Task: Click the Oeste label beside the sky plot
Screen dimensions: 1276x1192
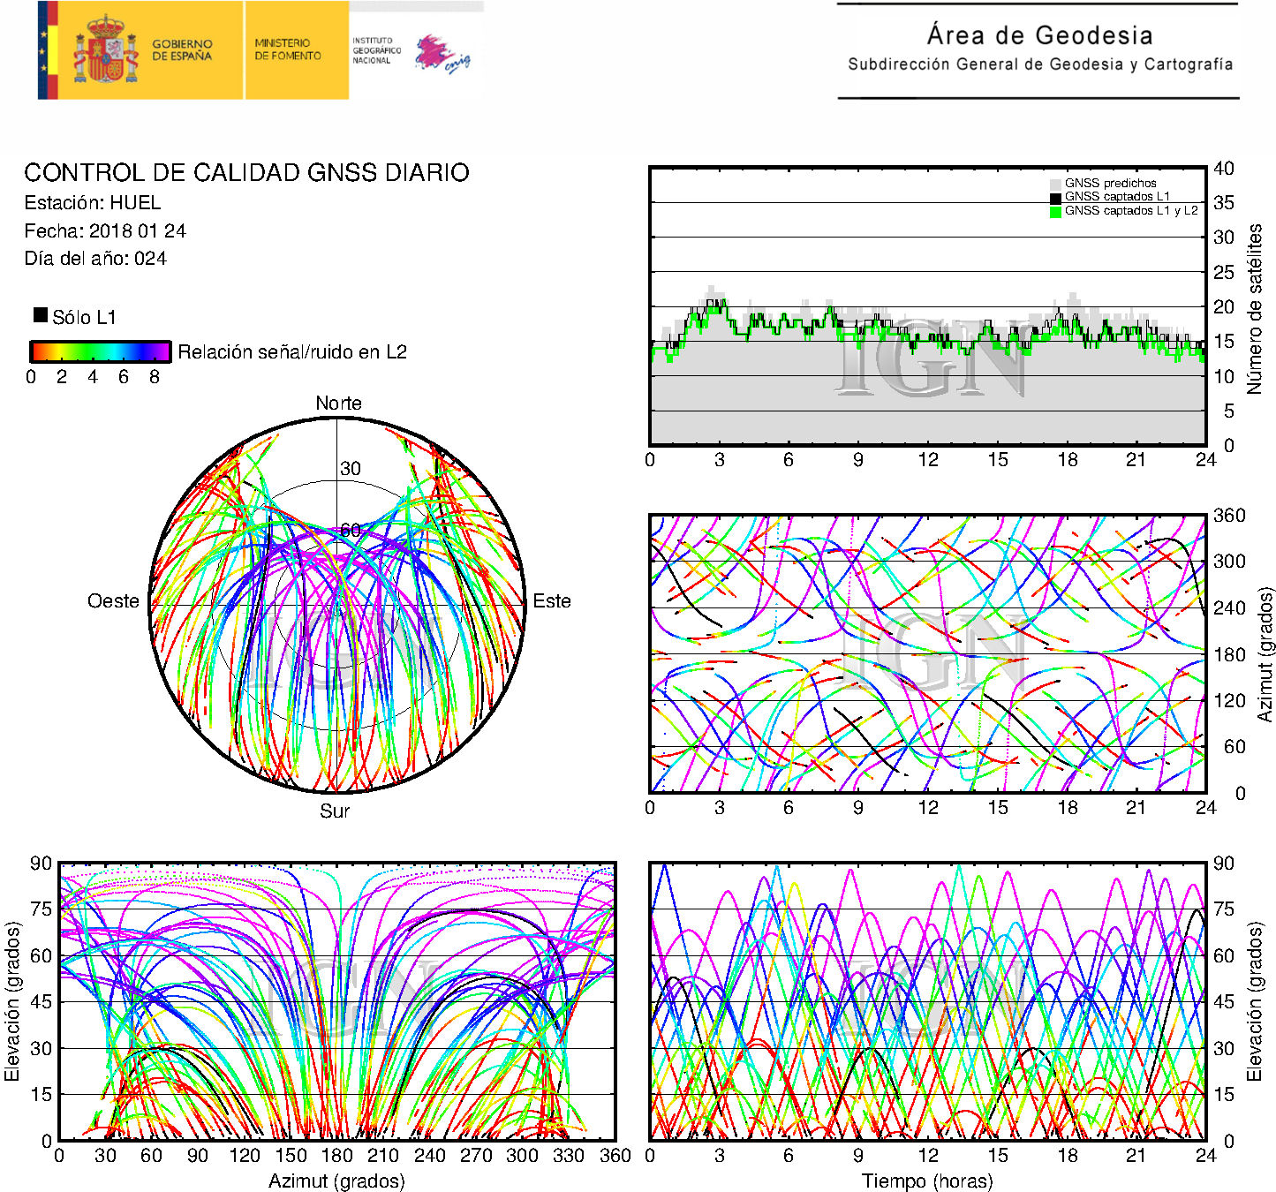Action: [113, 601]
